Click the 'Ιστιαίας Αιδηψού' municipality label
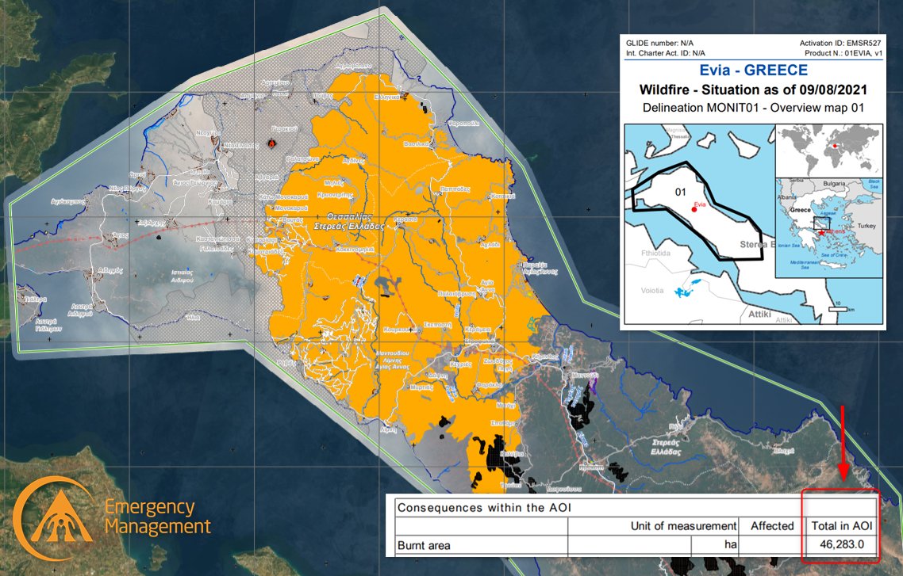 click(182, 276)
